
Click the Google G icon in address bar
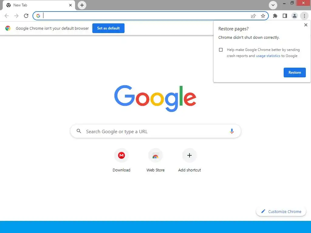(38, 16)
